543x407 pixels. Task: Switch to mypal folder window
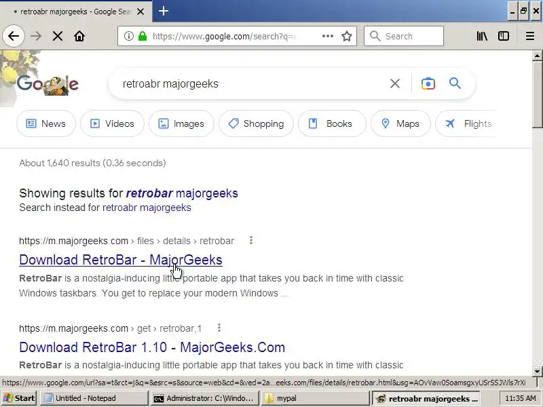[314, 398]
